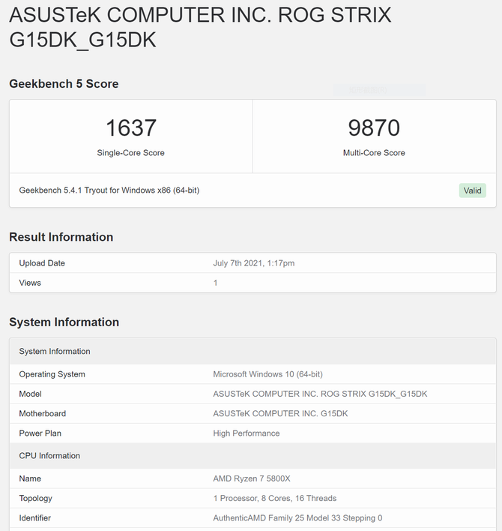502x531 pixels.
Task: Click the CPU Information table header row
Action: pos(252,456)
